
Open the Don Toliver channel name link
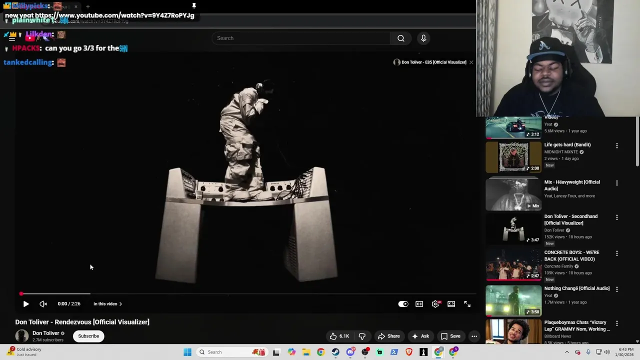pos(46,333)
